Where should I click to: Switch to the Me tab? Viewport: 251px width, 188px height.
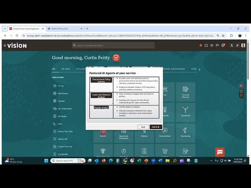(54, 69)
